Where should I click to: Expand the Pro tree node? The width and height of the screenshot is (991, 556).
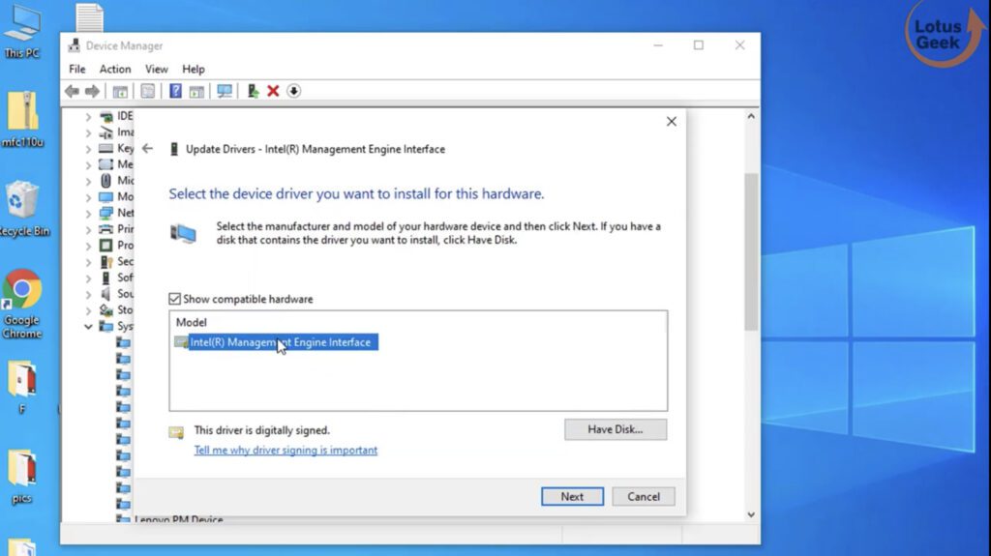88,246
